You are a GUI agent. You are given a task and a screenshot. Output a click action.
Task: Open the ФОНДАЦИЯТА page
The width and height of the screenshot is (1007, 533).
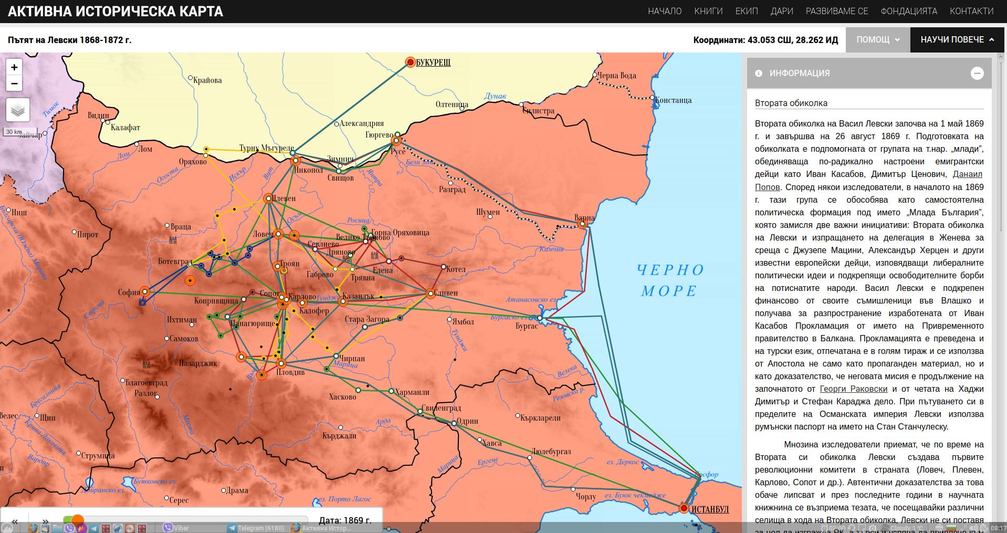click(909, 11)
